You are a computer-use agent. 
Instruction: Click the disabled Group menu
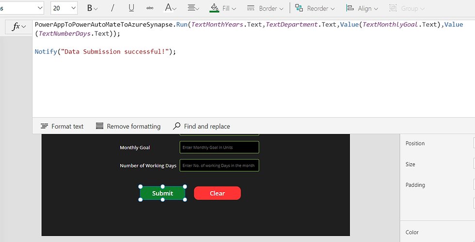(x=407, y=8)
